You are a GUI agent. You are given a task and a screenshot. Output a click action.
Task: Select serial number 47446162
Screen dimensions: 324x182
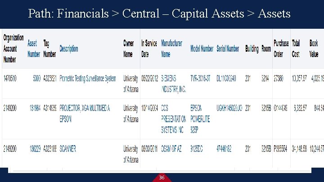[x=224, y=149]
